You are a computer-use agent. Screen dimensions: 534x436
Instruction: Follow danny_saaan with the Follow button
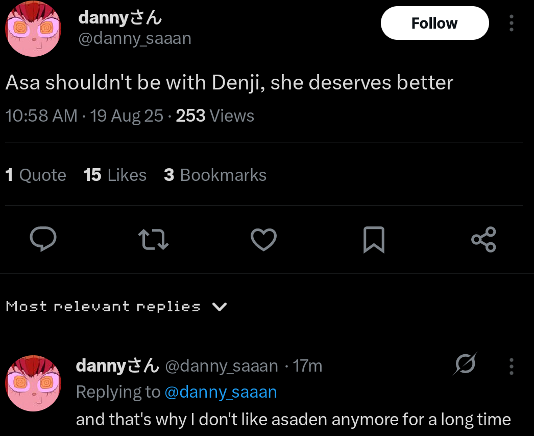pyautogui.click(x=434, y=23)
